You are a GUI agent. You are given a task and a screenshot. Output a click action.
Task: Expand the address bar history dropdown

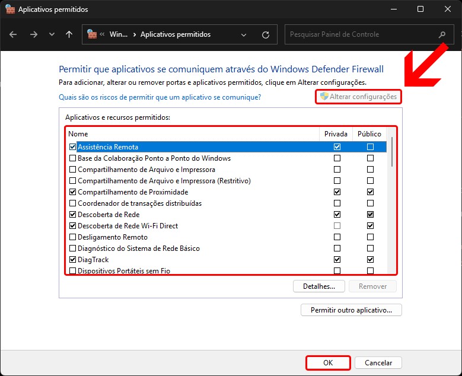(244, 34)
